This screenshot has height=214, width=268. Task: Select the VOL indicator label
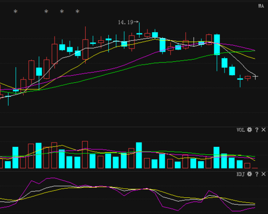(241, 130)
